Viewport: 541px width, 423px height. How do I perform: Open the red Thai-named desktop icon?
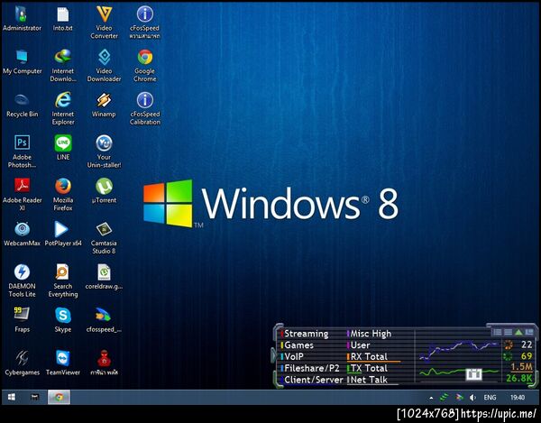click(104, 363)
